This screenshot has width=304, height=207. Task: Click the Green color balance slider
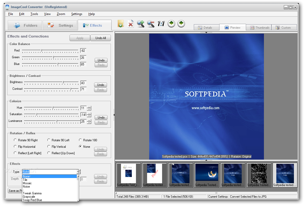click(x=50, y=58)
